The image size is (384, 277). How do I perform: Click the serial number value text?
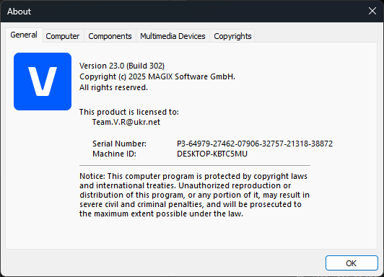pos(255,144)
